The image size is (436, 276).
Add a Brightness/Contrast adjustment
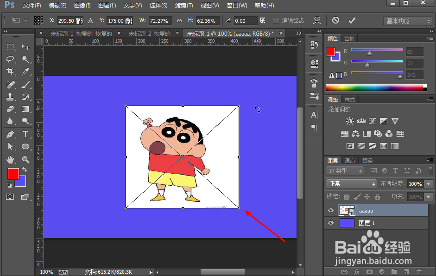[x=350, y=121]
